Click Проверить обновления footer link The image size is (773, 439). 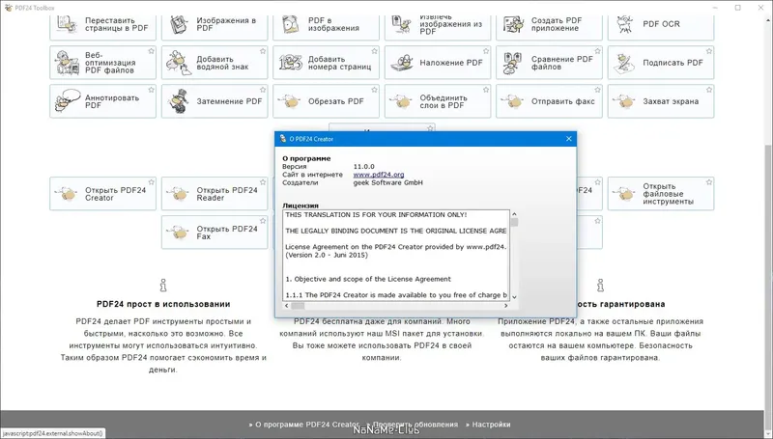(x=415, y=425)
